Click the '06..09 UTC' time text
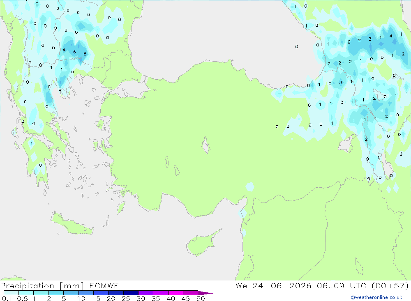 point(342,285)
